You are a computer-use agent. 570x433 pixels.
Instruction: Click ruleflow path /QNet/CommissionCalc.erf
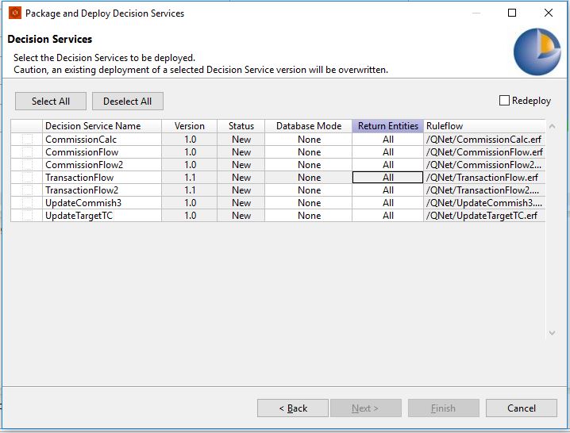(483, 140)
